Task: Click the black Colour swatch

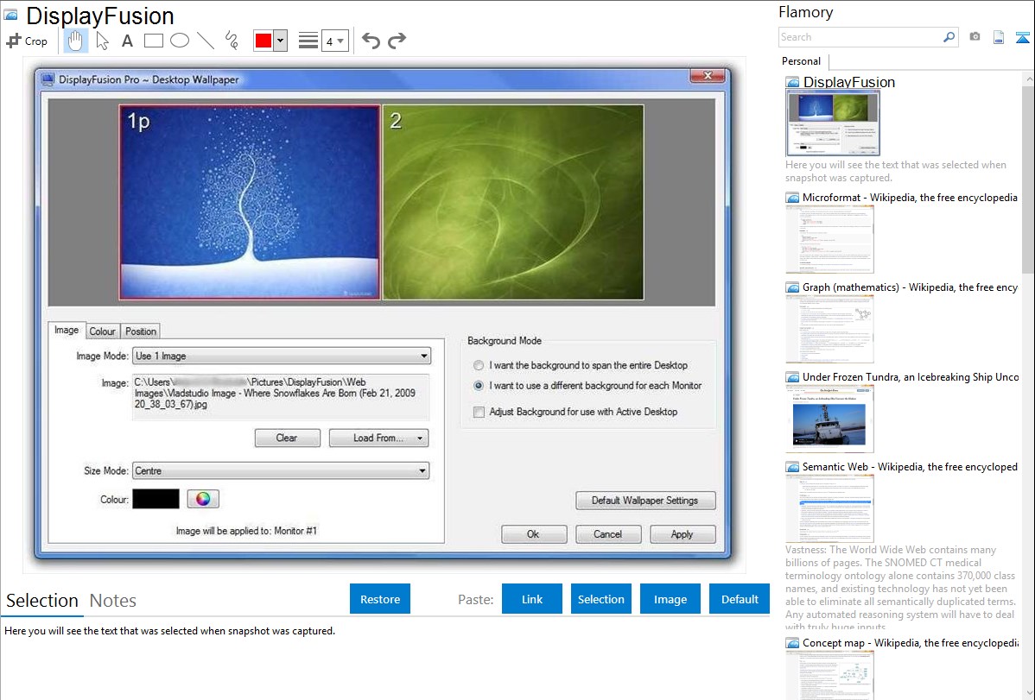Action: point(156,499)
